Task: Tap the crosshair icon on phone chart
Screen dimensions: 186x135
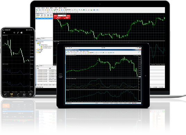Action: (14, 33)
